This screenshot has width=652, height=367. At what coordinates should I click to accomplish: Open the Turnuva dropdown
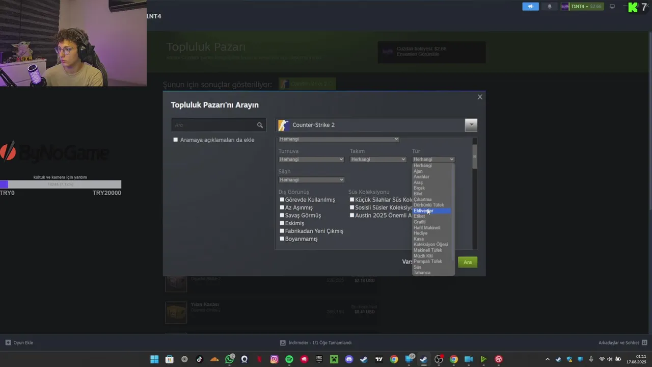click(311, 160)
